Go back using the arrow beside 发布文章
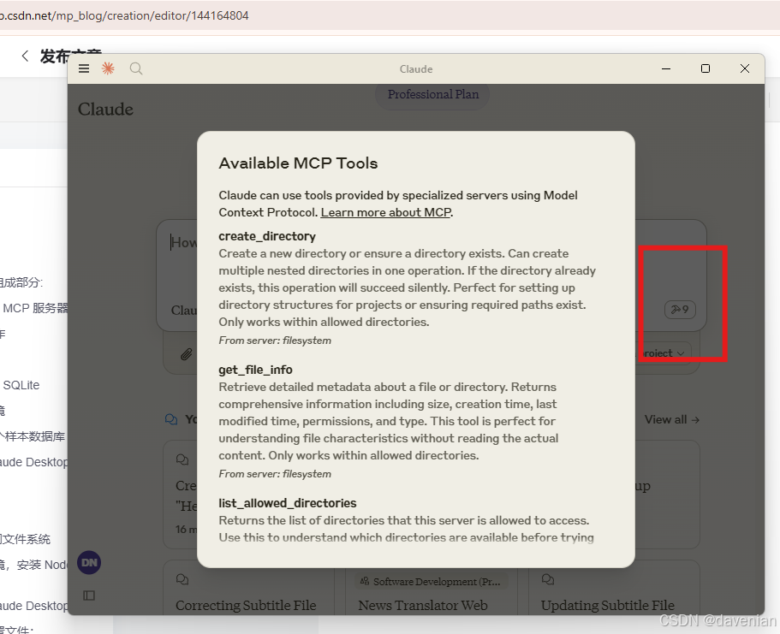Screen dimensions: 780x634 click(25, 56)
